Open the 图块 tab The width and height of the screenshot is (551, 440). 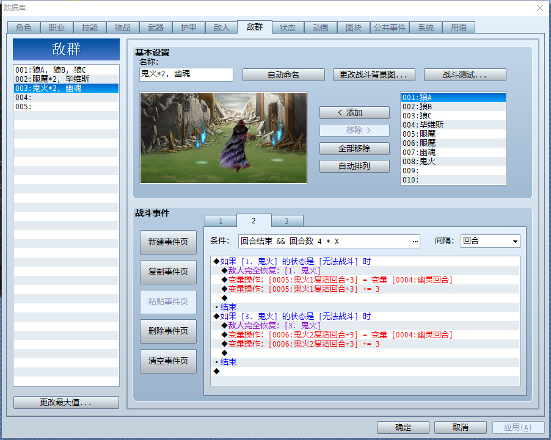(354, 27)
